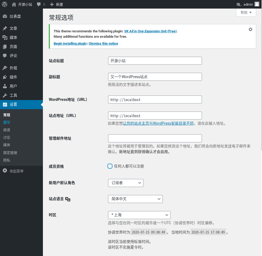This screenshot has height=256, width=262.
Task: Click the 设置 sliders icon
Action: (5, 105)
